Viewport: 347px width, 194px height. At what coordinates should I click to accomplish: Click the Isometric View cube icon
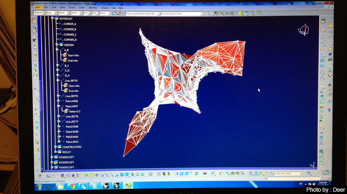(x=127, y=175)
